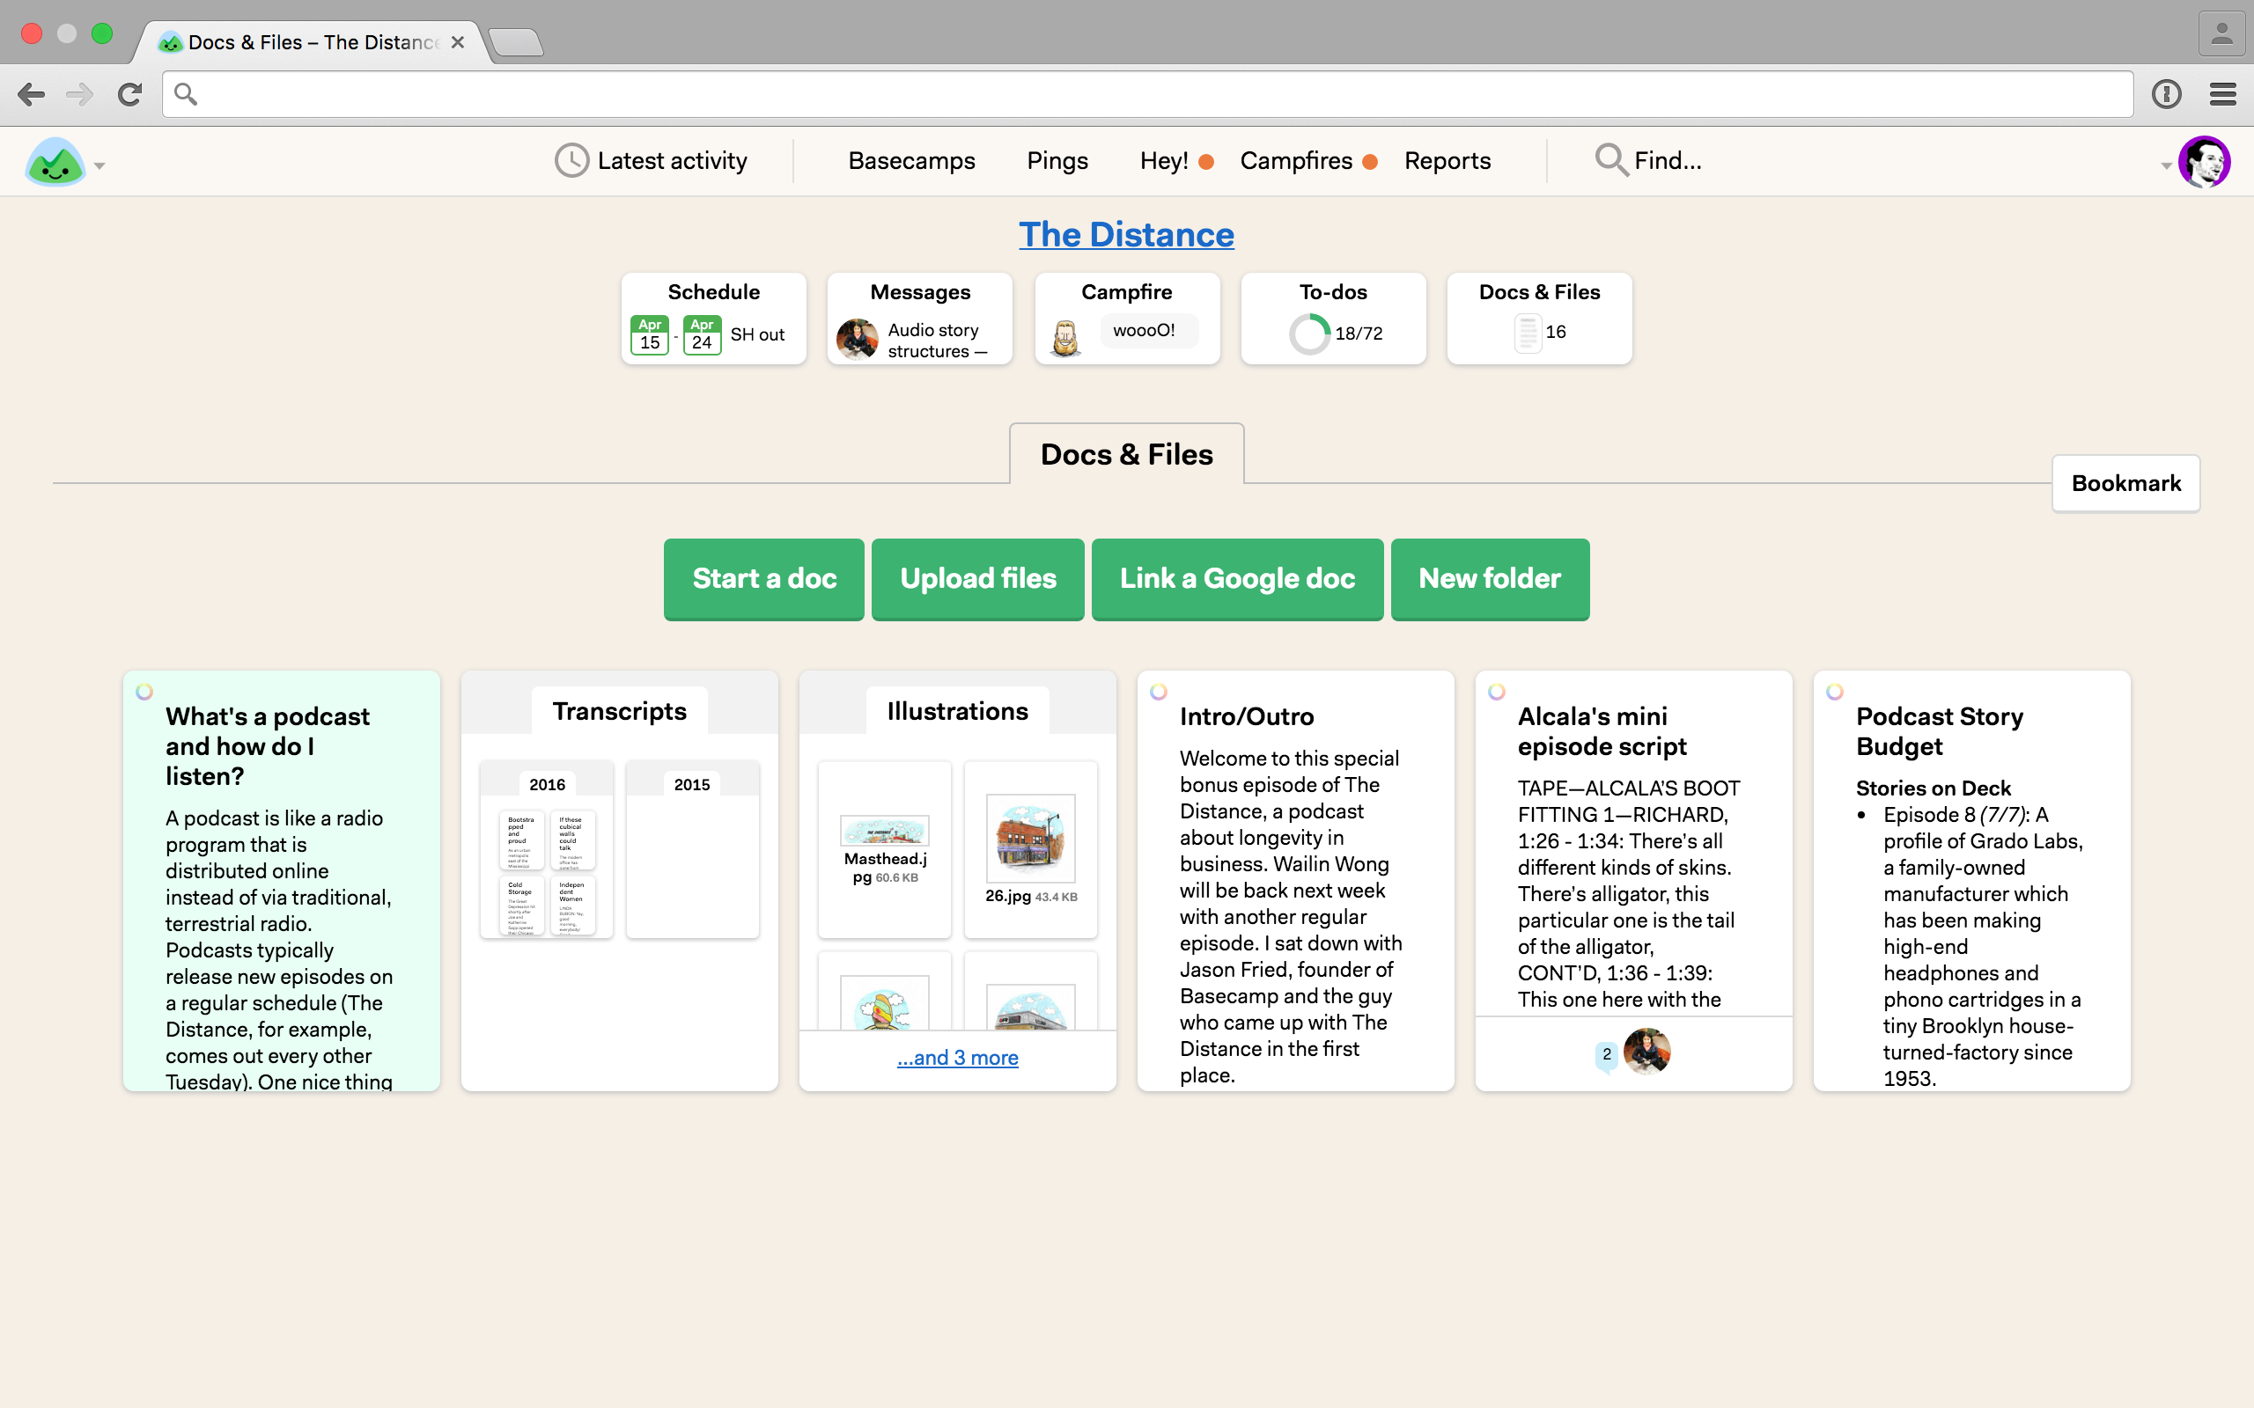Click color ring on Intro/Outro card
This screenshot has height=1408, width=2254.
pos(1159,692)
